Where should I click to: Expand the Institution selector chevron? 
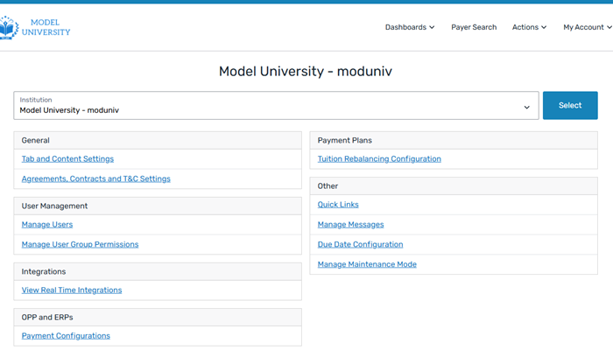527,107
